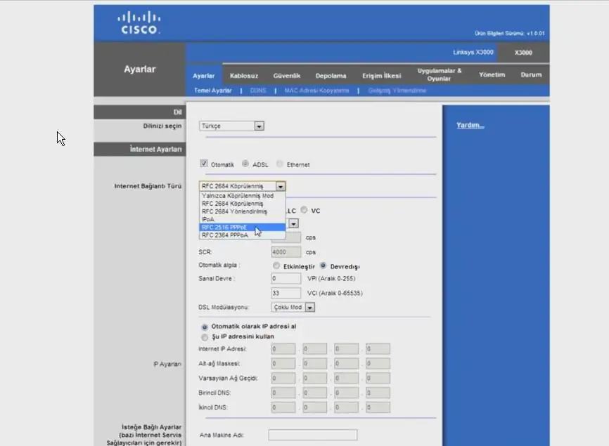Enable Etkinleştir for Otomatik algıla
The image size is (609, 446).
click(x=276, y=265)
